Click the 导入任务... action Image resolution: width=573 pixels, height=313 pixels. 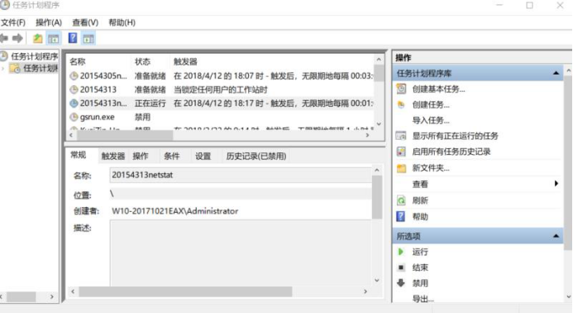pyautogui.click(x=431, y=120)
